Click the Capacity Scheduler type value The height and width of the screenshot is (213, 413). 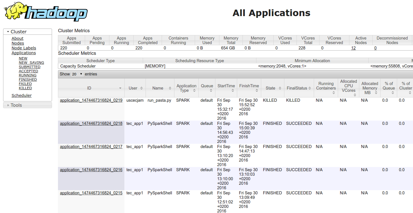tap(78, 66)
